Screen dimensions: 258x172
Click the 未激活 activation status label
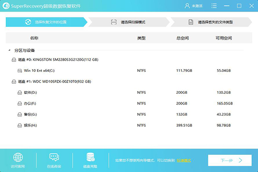point(197,6)
